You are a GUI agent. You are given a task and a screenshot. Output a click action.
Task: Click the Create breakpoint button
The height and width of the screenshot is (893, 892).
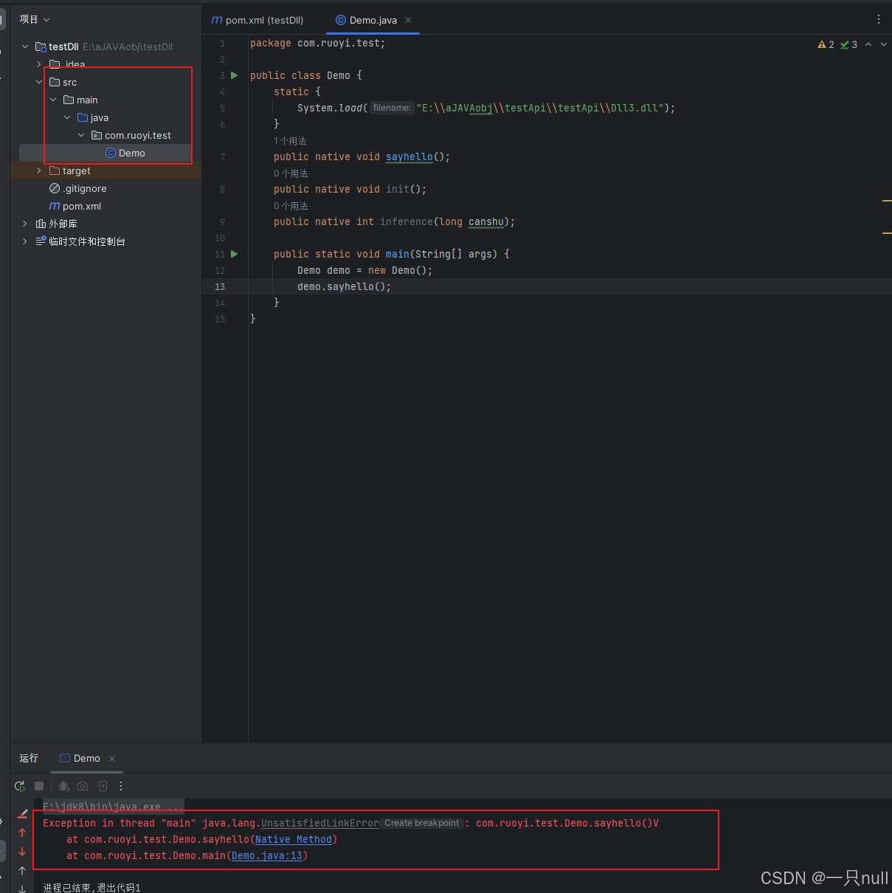coord(421,822)
